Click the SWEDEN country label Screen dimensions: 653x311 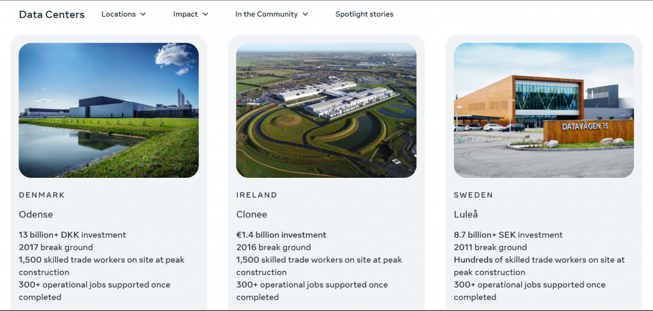474,195
